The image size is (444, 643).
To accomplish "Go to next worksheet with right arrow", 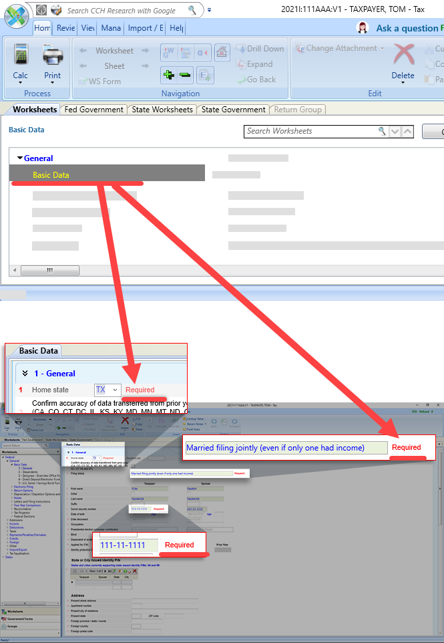I will (146, 50).
